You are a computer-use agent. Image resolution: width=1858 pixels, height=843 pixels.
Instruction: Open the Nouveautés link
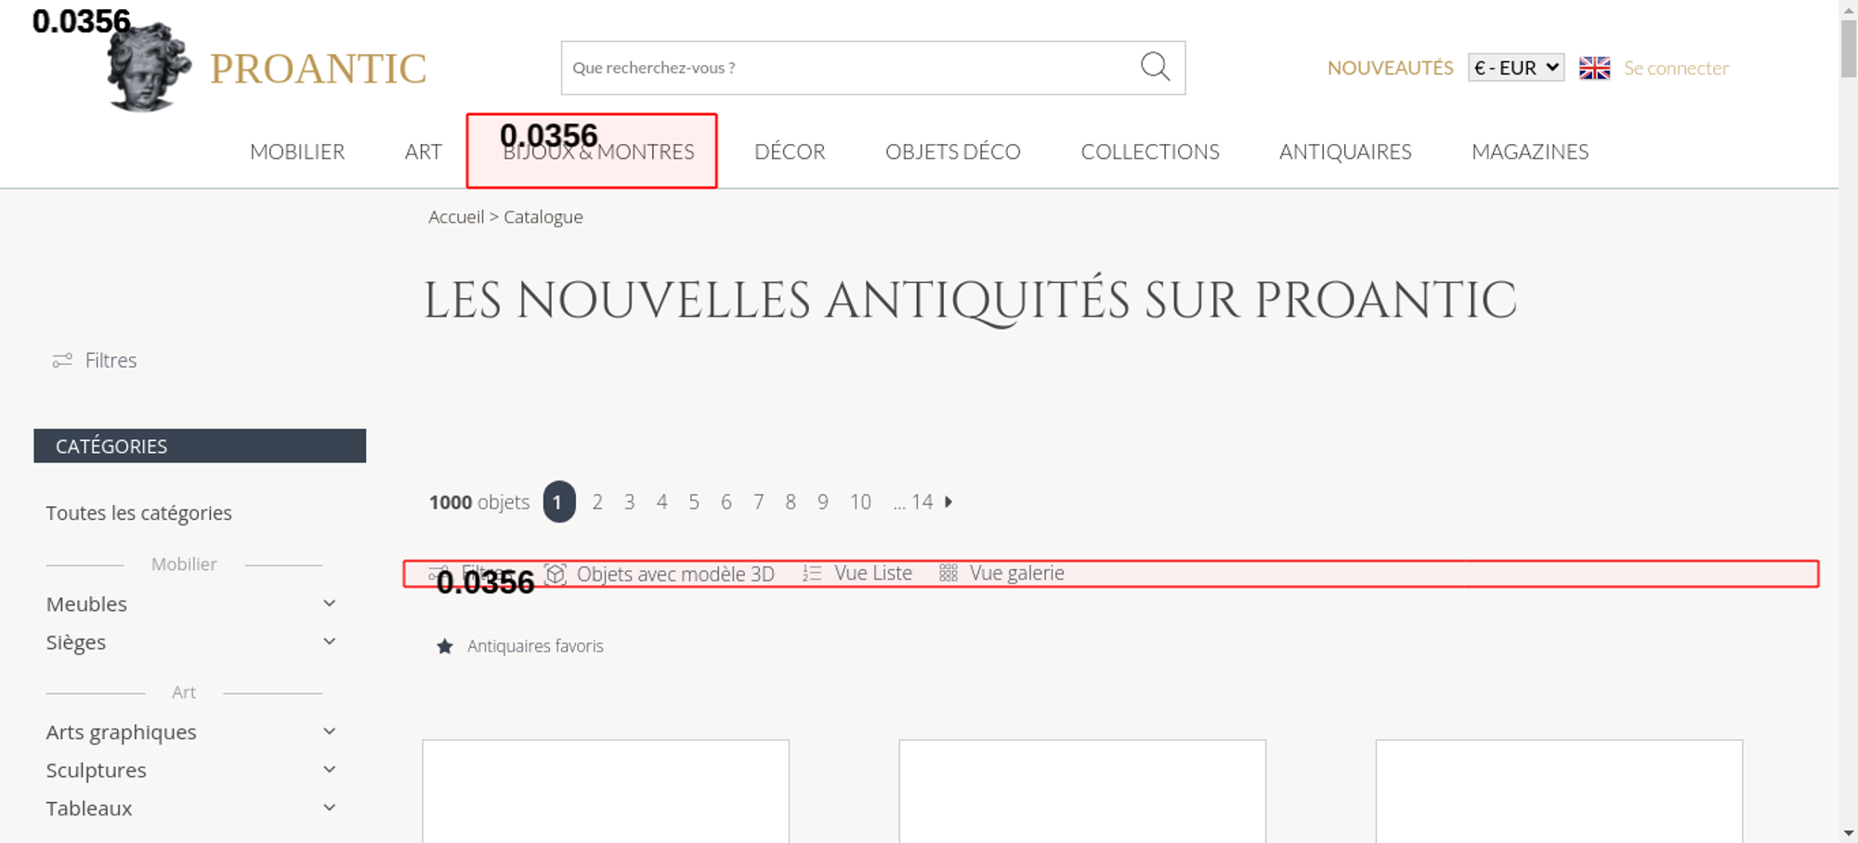pyautogui.click(x=1390, y=68)
